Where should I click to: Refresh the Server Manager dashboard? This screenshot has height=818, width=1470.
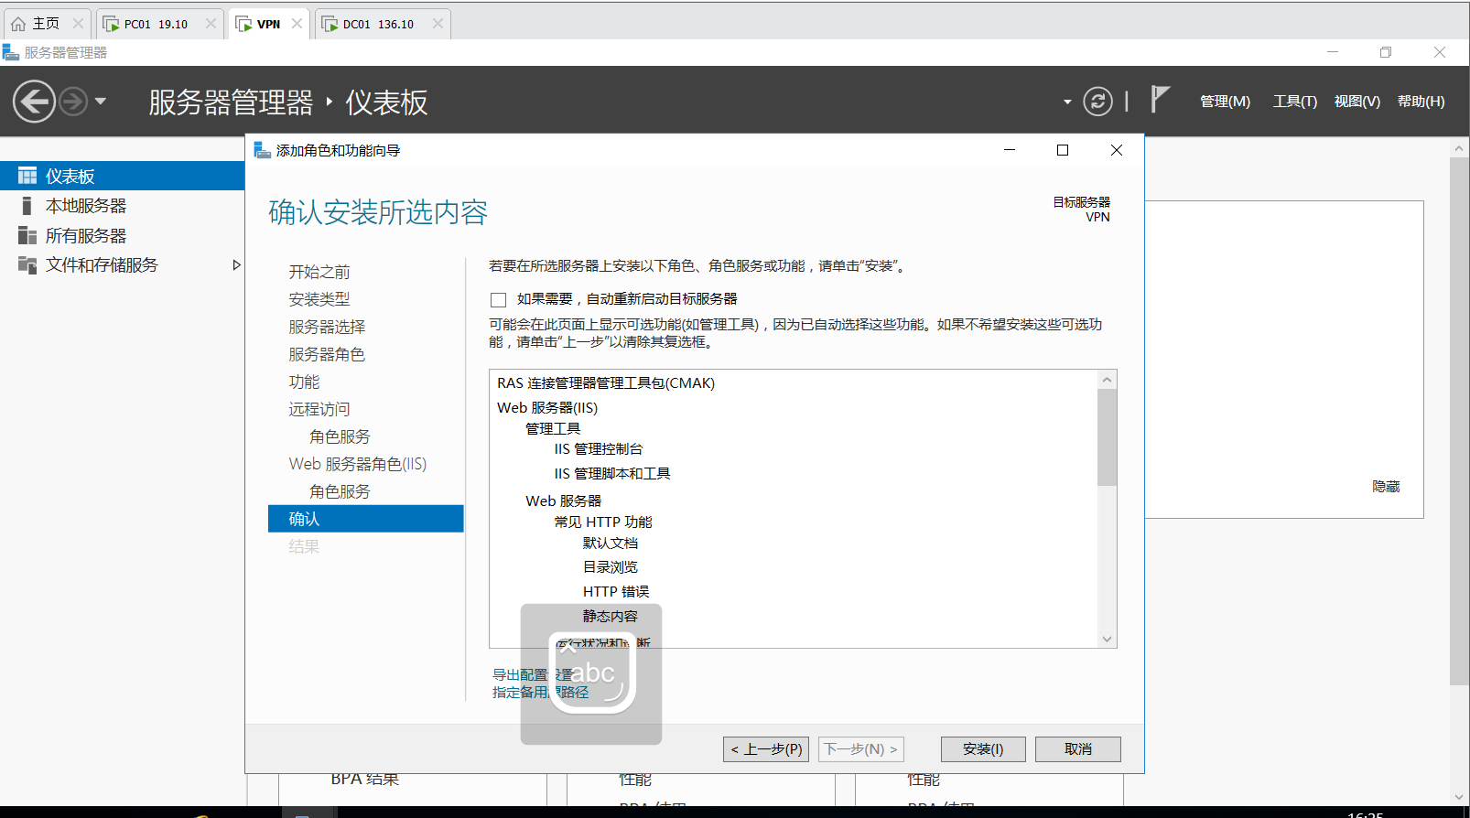click(1097, 101)
